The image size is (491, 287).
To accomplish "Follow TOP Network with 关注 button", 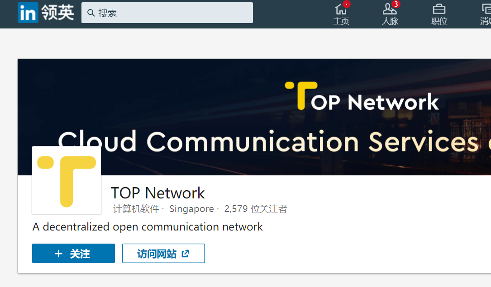I will click(x=74, y=253).
